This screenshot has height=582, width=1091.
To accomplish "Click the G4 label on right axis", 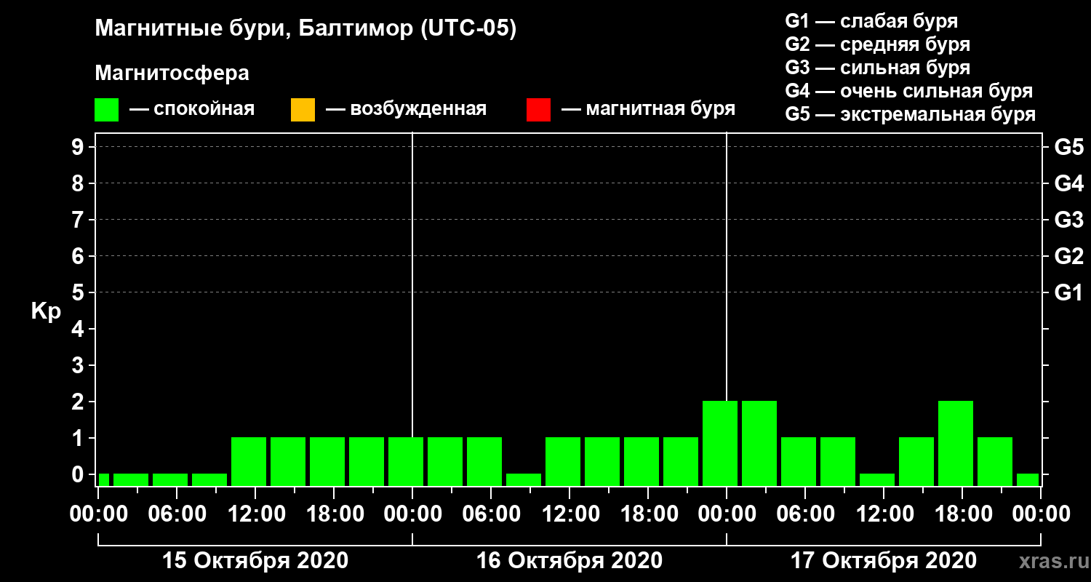I will (1068, 183).
